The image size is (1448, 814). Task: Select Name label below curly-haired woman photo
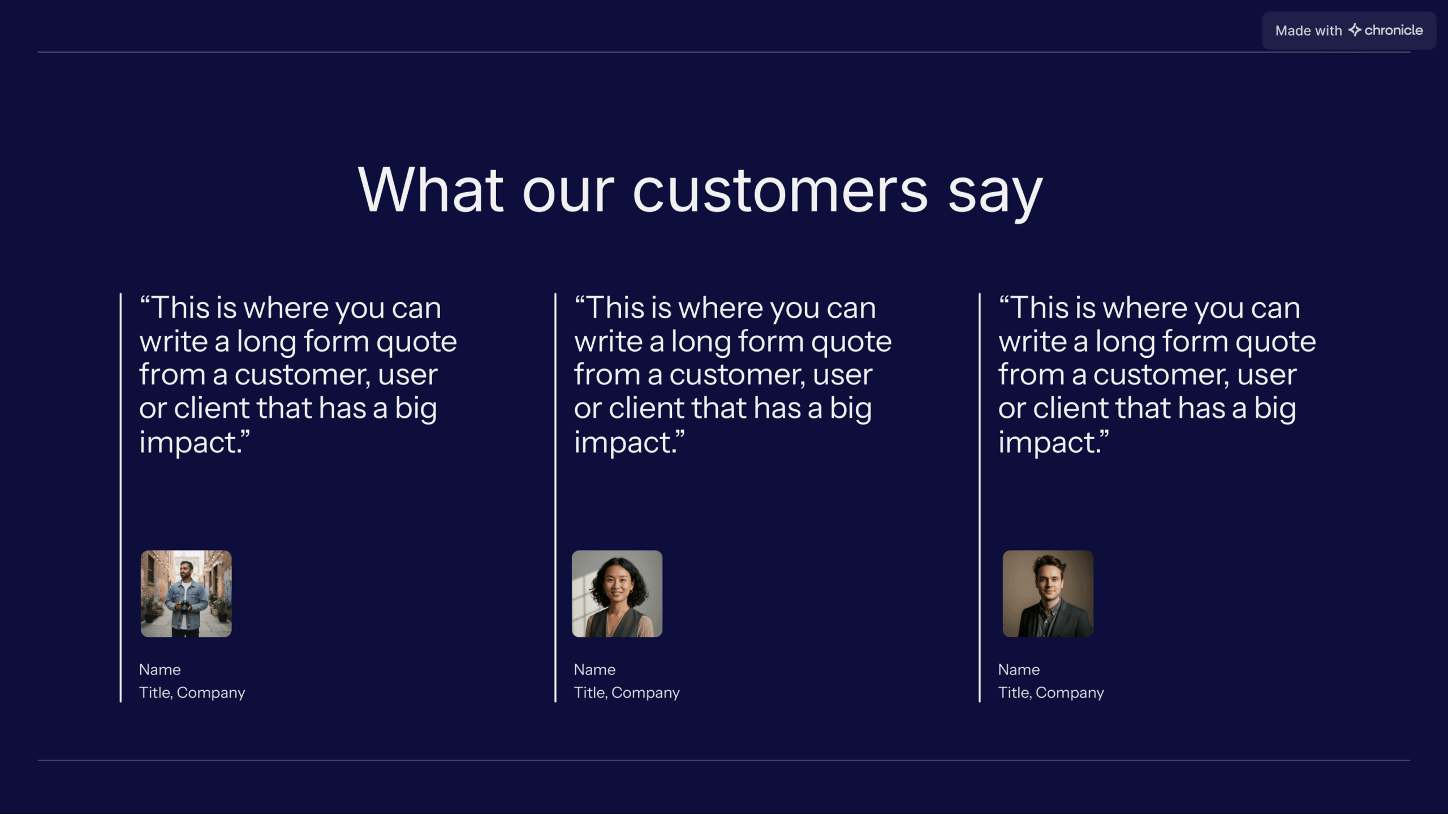click(x=594, y=670)
